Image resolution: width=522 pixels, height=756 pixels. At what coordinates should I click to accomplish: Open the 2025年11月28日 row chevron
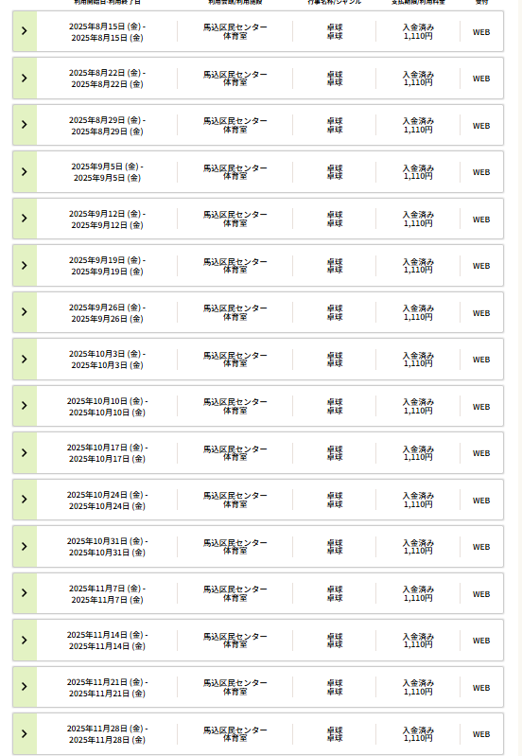click(x=25, y=734)
